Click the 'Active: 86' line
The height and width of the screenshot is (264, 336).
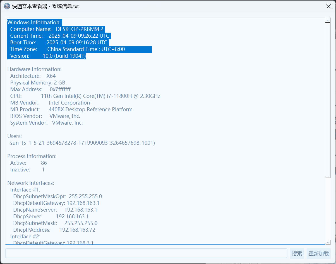coord(28,163)
